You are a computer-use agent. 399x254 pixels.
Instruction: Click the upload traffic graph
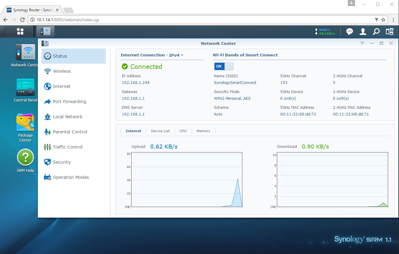point(187,179)
